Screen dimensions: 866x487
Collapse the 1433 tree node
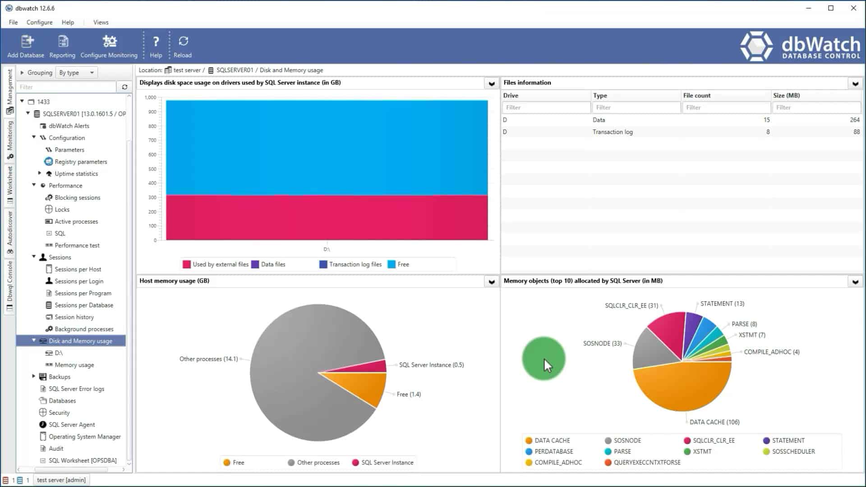[x=22, y=101]
